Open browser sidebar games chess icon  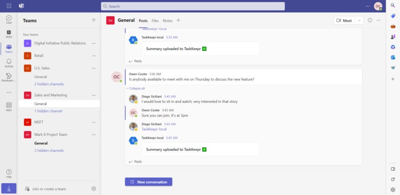point(393,37)
